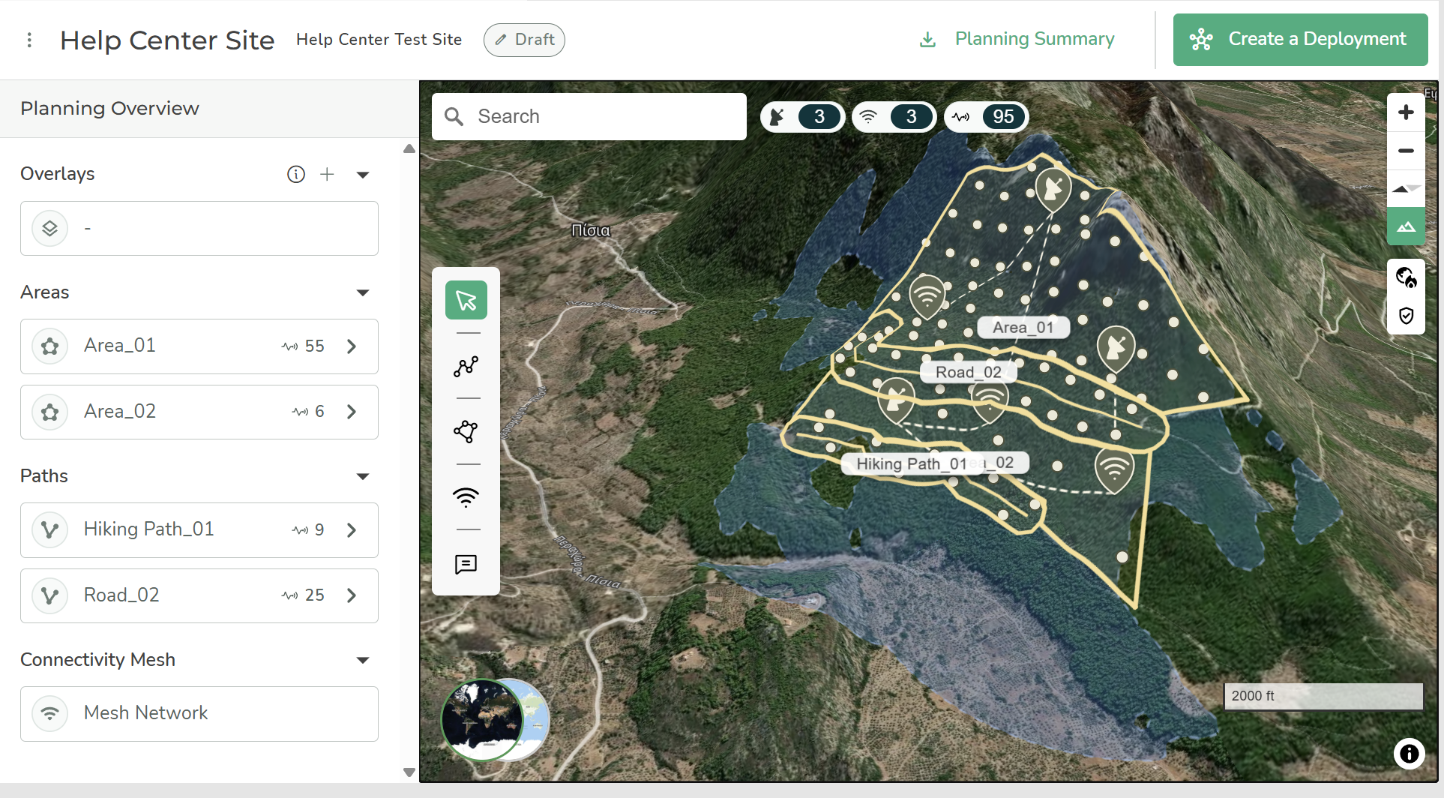Toggle the 3D terrain view button
This screenshot has height=798, width=1444.
(1406, 226)
